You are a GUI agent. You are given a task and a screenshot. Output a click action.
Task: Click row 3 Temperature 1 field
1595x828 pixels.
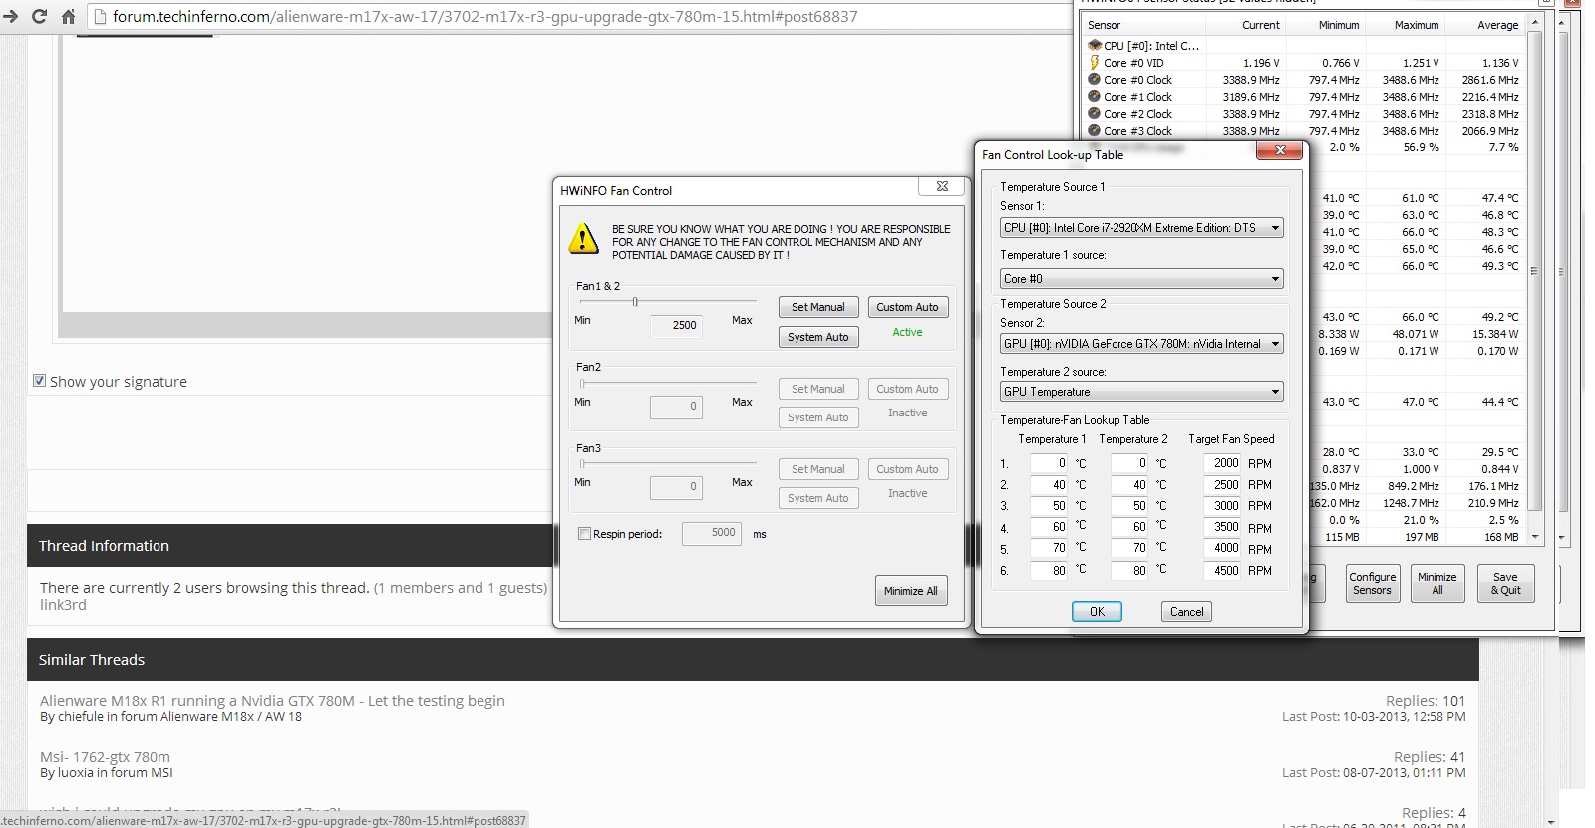coord(1049,506)
